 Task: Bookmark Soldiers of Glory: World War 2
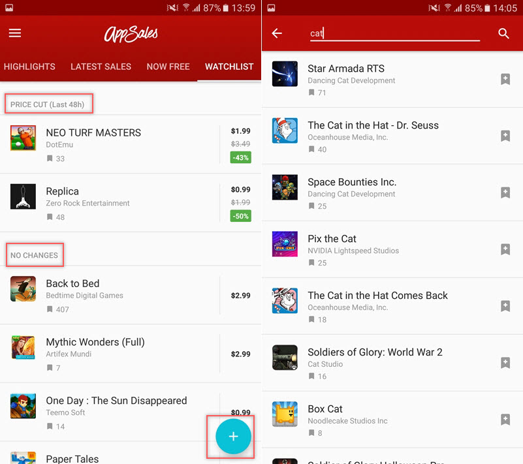point(505,363)
